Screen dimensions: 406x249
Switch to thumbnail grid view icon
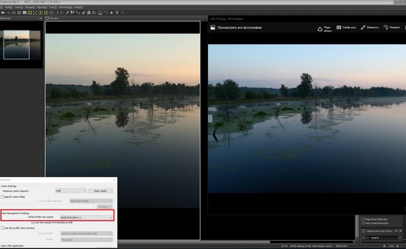[19, 13]
